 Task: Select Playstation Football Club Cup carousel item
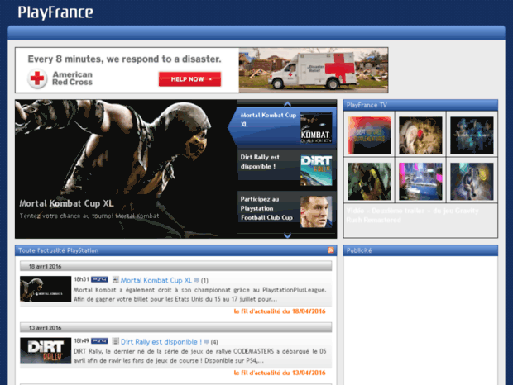coord(286,211)
